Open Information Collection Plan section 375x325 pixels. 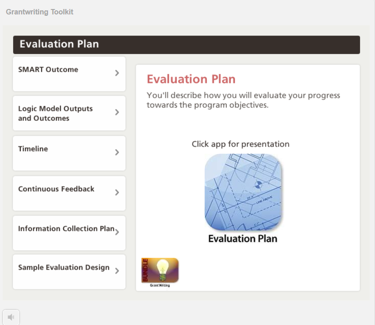pos(69,233)
